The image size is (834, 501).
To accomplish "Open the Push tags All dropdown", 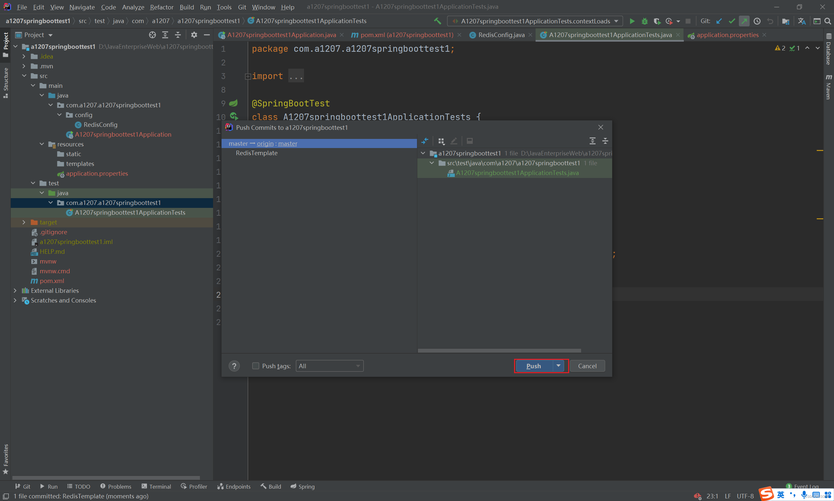I will 329,366.
